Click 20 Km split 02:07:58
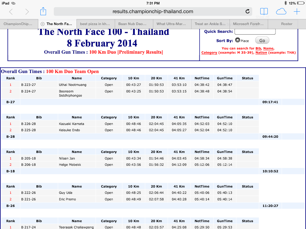 point(156,199)
